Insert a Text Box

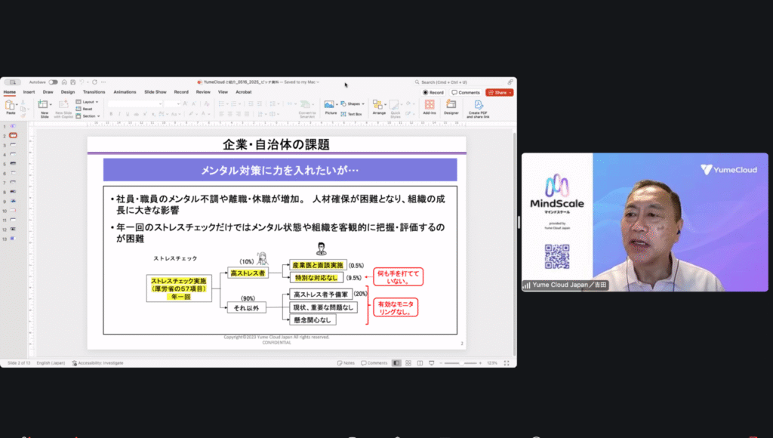pos(352,114)
